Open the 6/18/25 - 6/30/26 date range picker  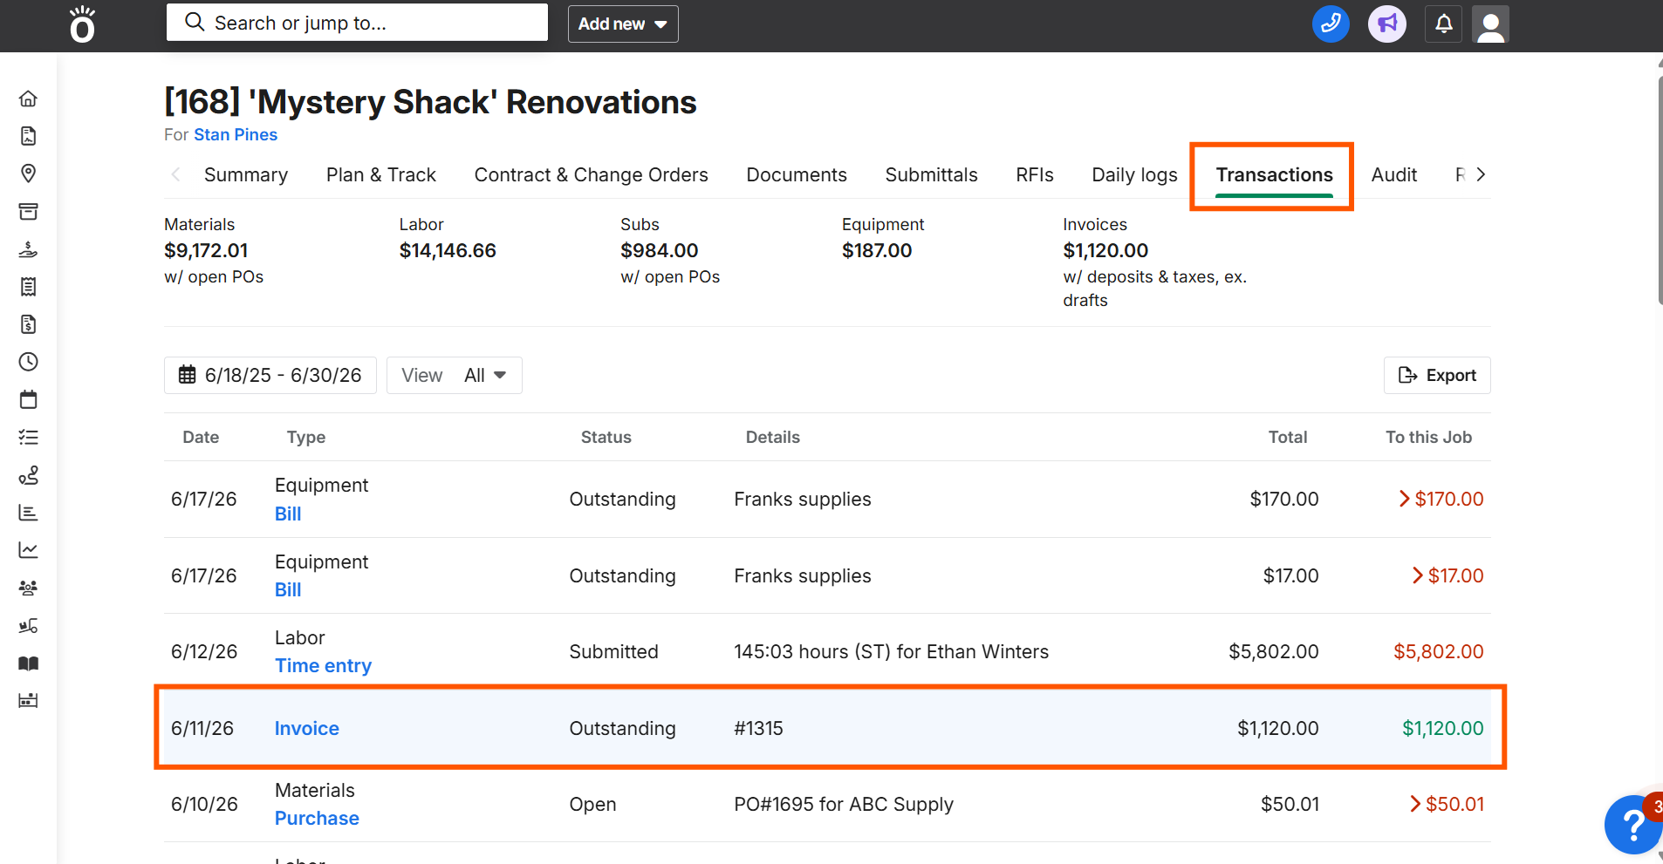[x=270, y=375]
